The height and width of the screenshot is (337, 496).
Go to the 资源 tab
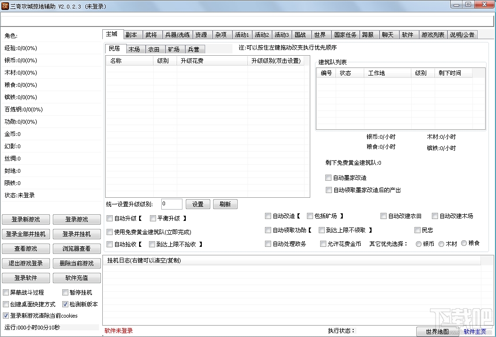[x=201, y=35]
